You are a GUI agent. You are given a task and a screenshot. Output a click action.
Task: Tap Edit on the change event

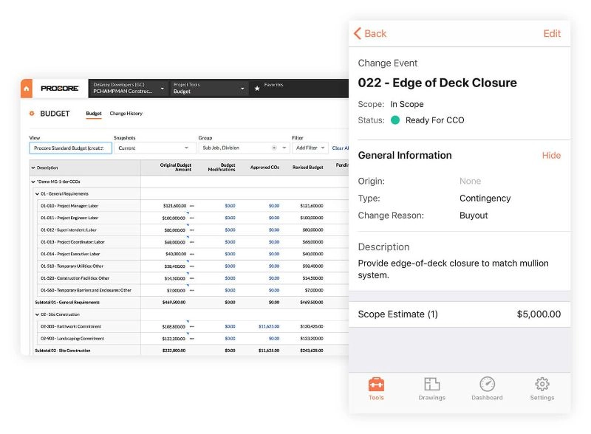552,33
